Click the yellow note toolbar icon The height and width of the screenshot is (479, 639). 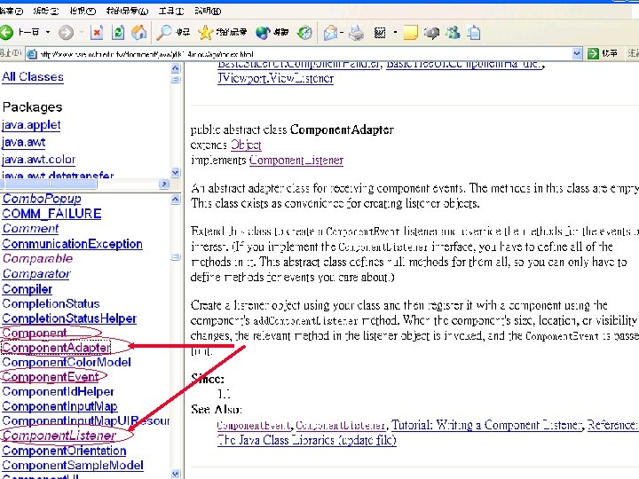coord(411,32)
